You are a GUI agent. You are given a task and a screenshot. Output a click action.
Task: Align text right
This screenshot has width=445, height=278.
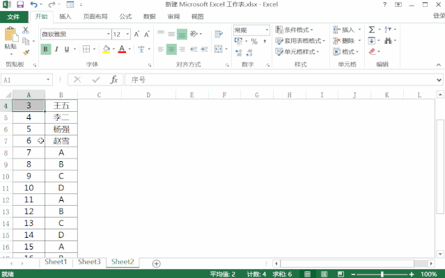(x=182, y=49)
